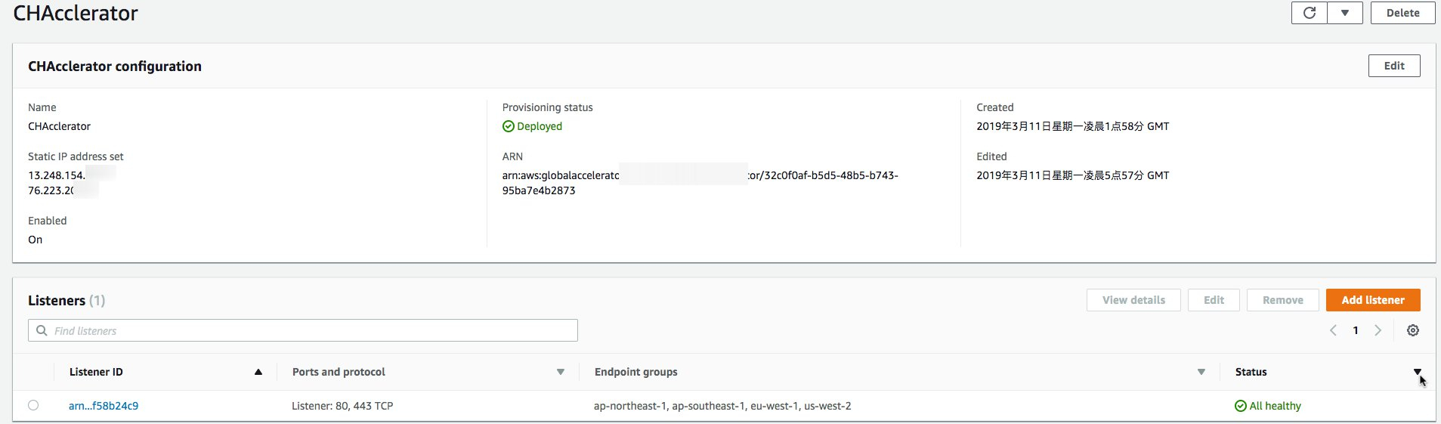Click the refresh icon button

[1309, 13]
